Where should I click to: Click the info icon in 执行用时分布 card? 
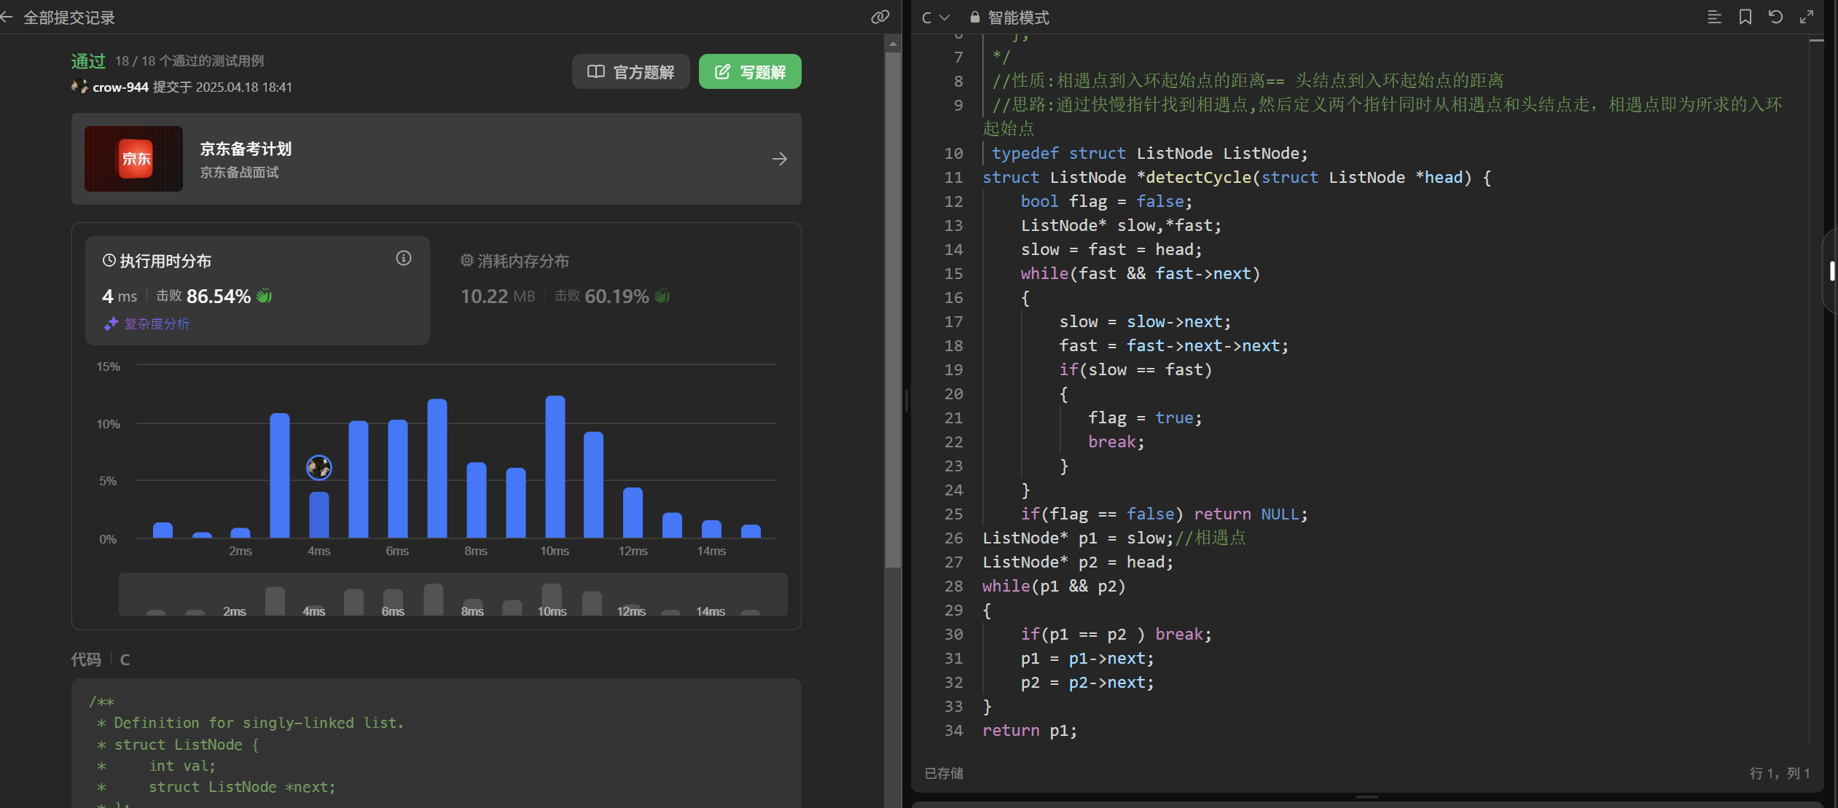[x=403, y=259]
